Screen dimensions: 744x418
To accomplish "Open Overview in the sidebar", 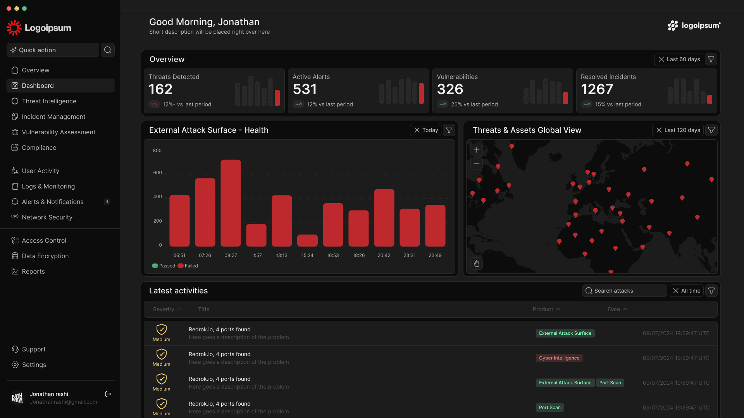I will tap(60, 70).
